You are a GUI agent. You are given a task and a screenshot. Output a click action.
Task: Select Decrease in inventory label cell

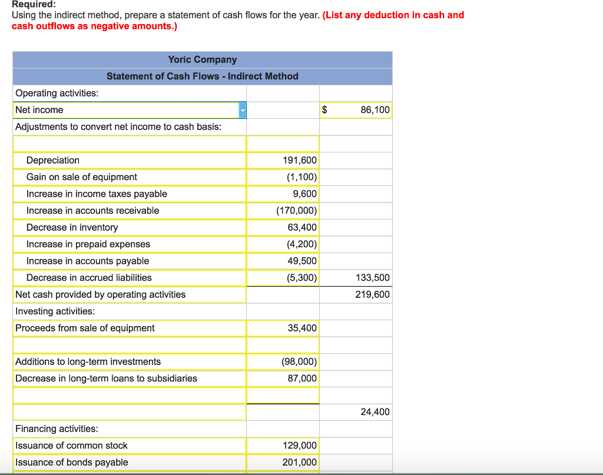pyautogui.click(x=130, y=228)
